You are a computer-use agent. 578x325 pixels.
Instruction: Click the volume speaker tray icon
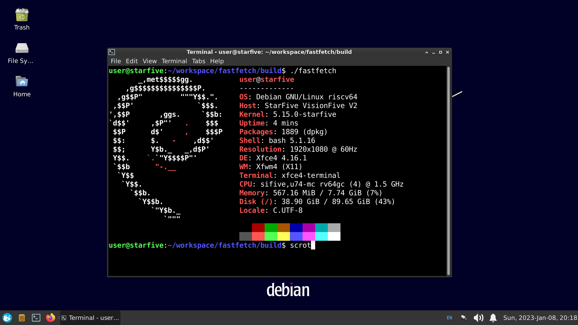click(478, 318)
